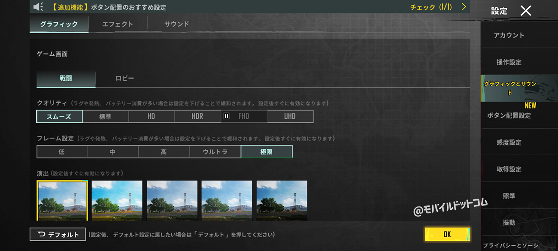Set quality to 標準
The image size is (558, 251).
click(105, 116)
